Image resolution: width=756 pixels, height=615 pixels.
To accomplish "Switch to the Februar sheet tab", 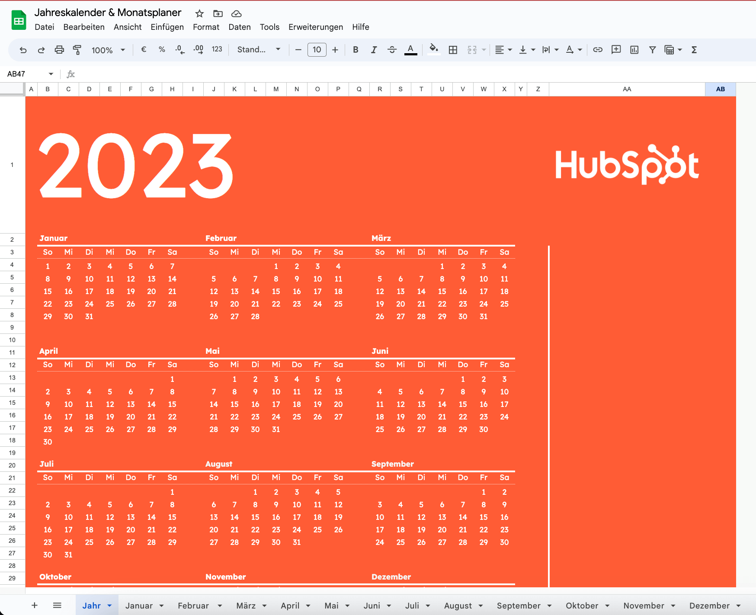I will [193, 605].
